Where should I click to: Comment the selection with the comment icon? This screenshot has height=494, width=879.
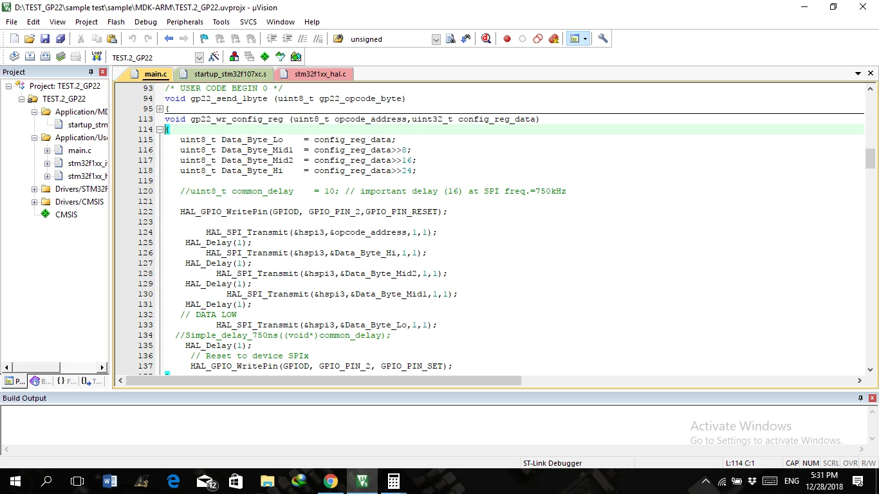[x=303, y=39]
